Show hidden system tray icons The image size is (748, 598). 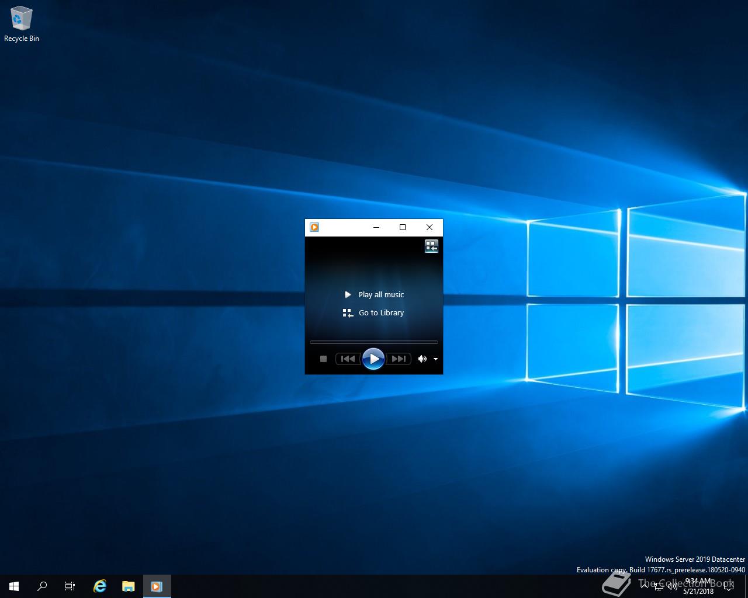pyautogui.click(x=645, y=586)
